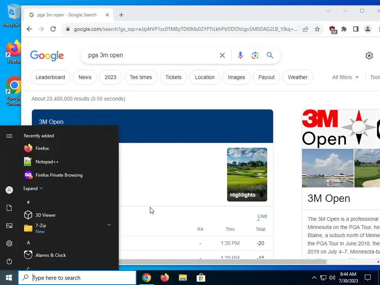This screenshot has width=380, height=285.
Task: Start voice search with the microphone icon
Action: pyautogui.click(x=240, y=55)
